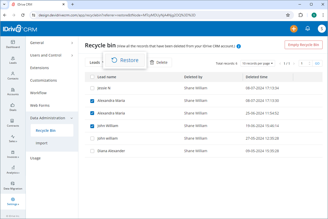Switch to the Web Forms settings section
Screen dimensions: 328x219
point(40,105)
